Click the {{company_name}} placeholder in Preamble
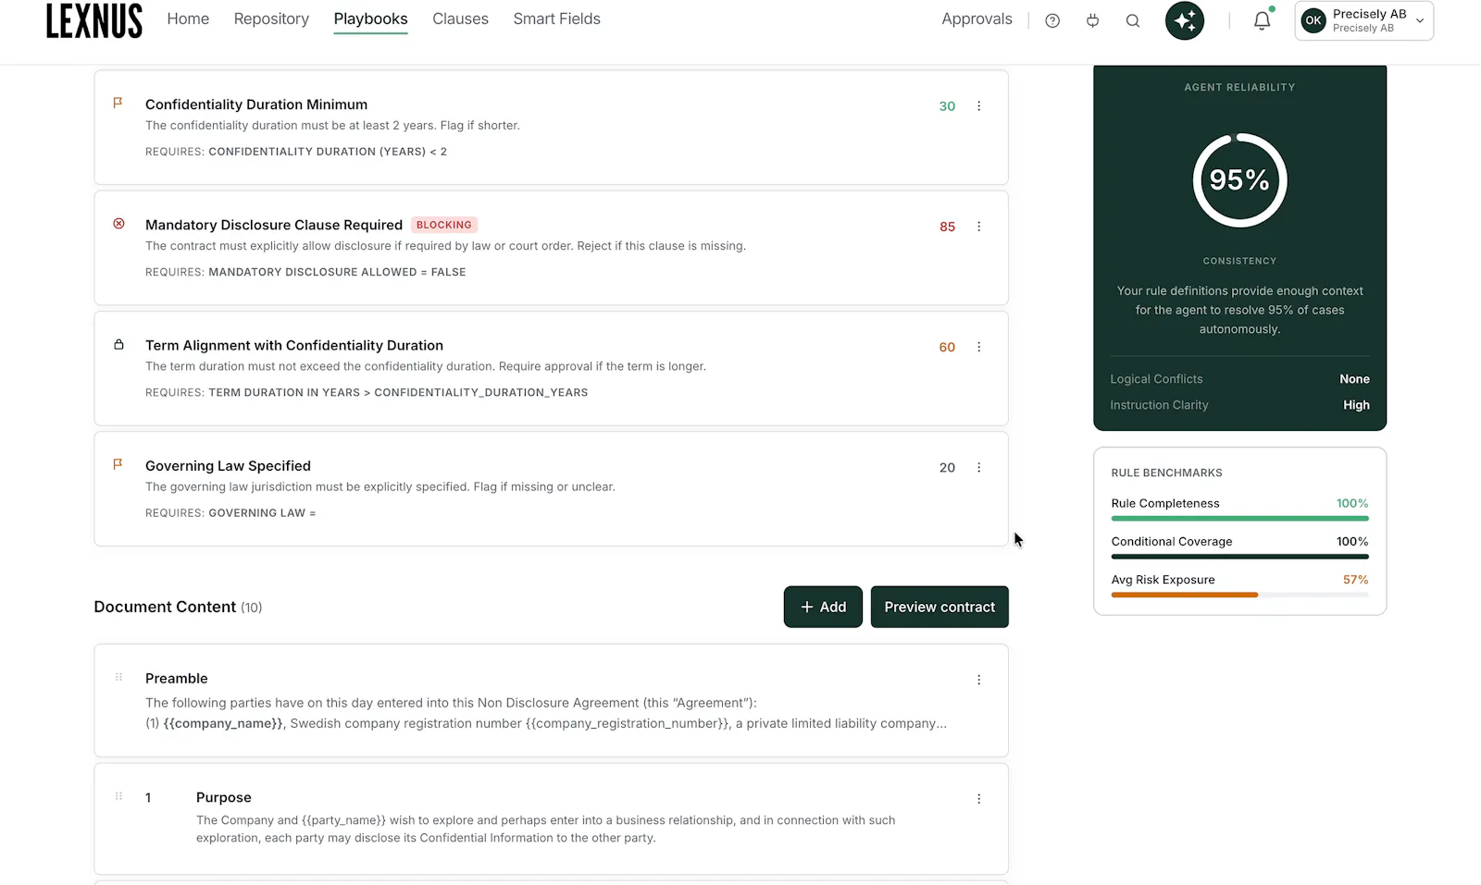 pyautogui.click(x=223, y=723)
